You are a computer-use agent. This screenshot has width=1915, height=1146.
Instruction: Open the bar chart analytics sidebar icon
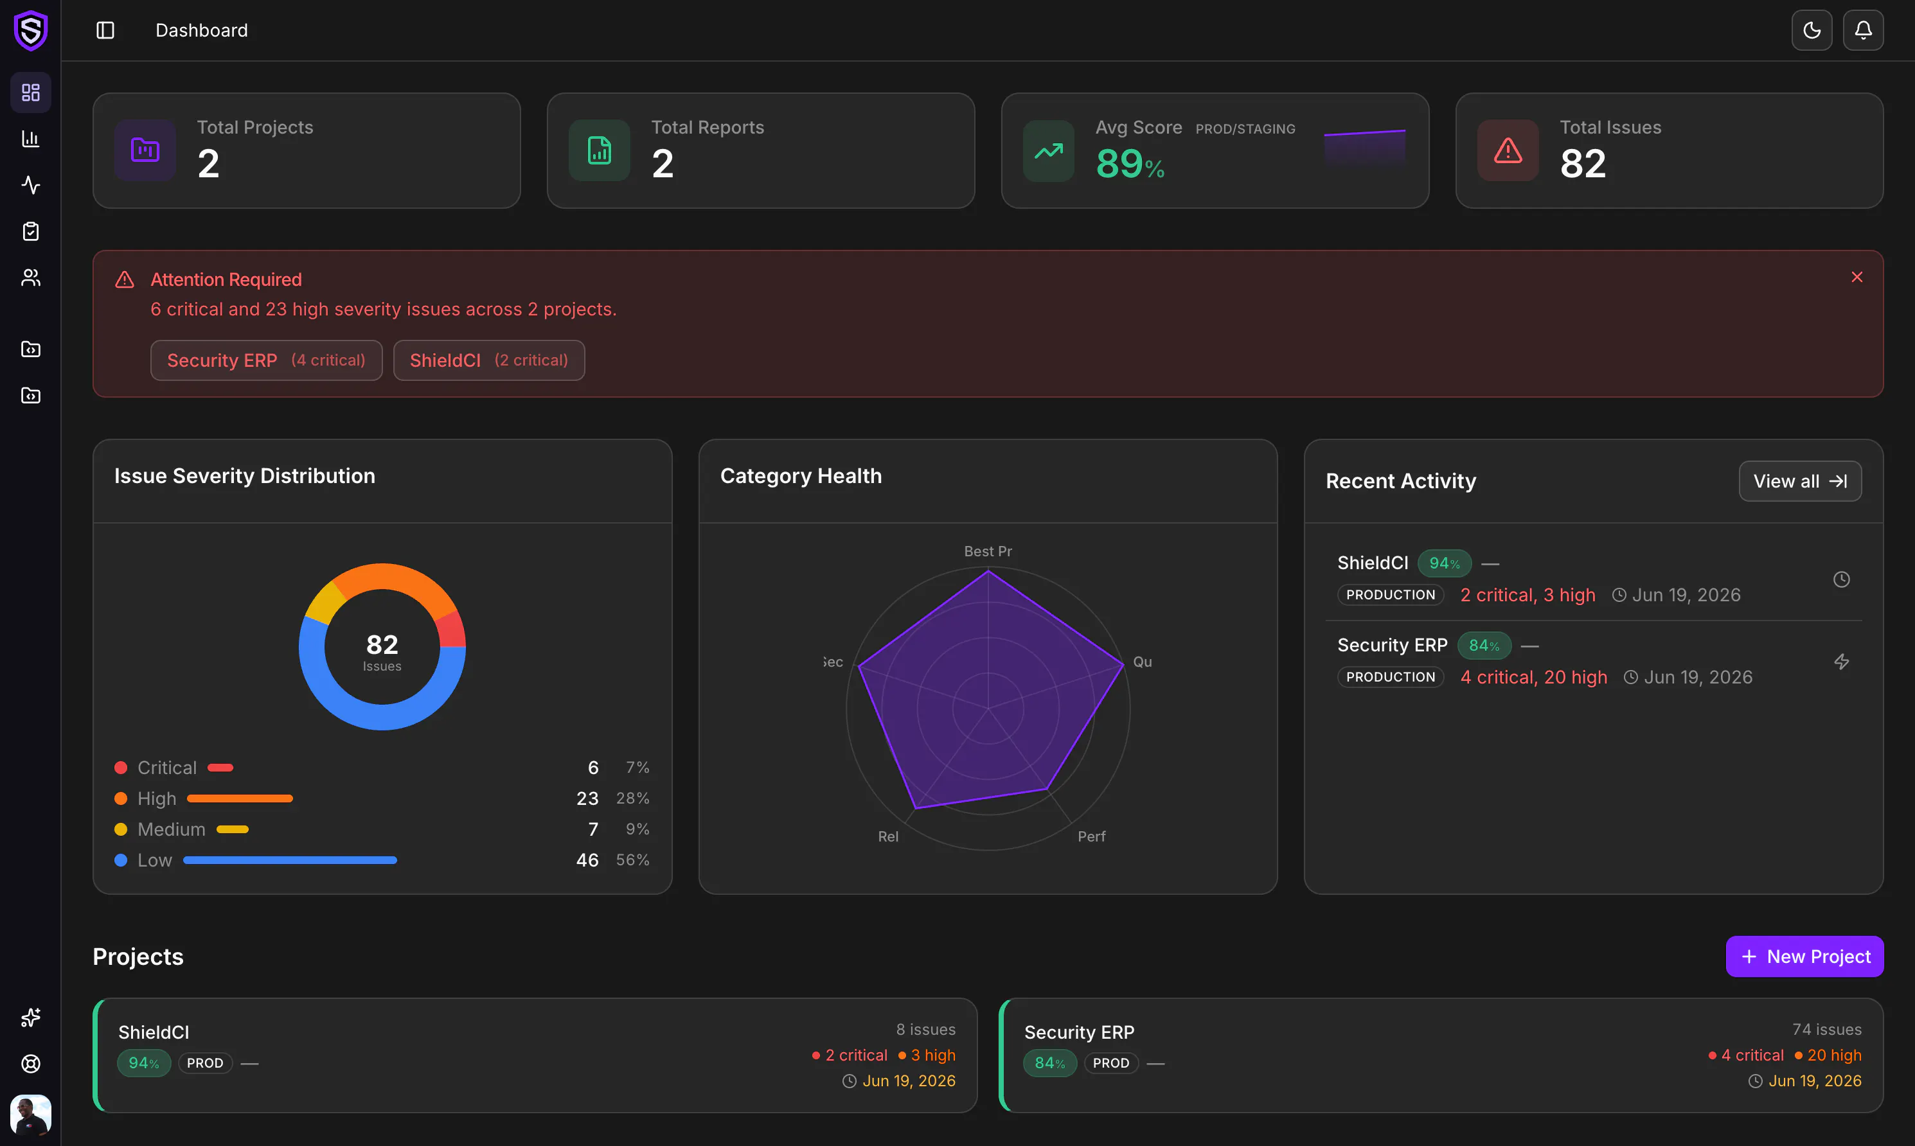pyautogui.click(x=31, y=139)
